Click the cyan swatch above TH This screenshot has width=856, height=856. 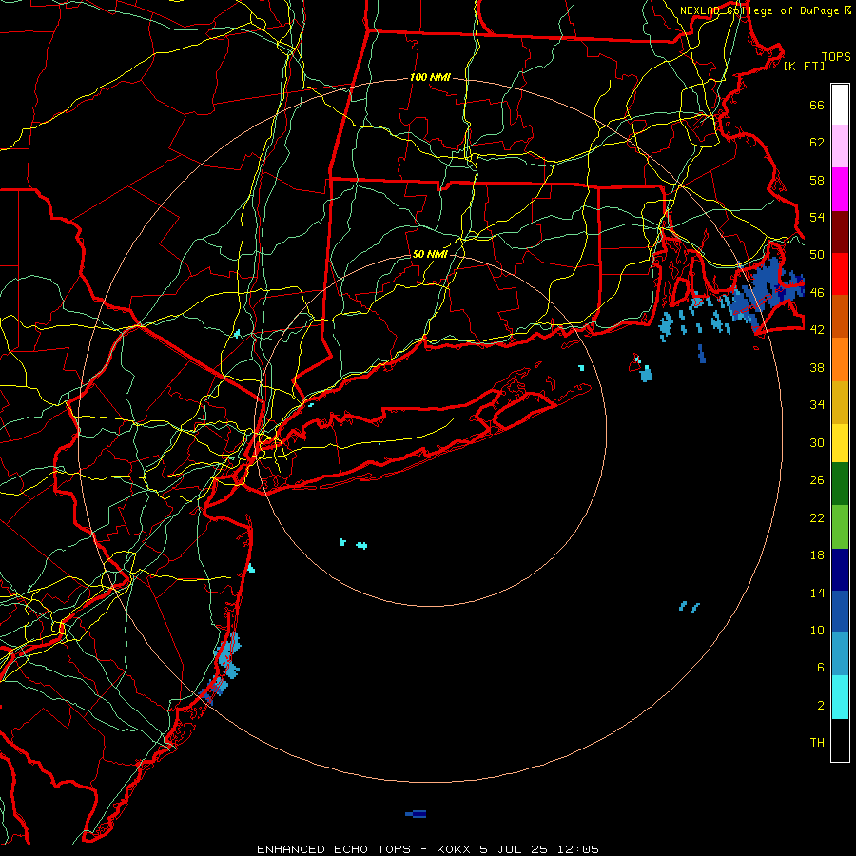tap(840, 697)
